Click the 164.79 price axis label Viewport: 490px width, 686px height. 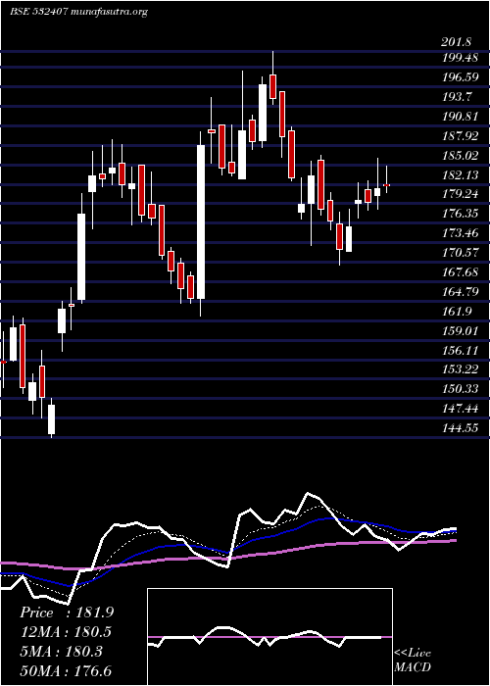click(459, 292)
